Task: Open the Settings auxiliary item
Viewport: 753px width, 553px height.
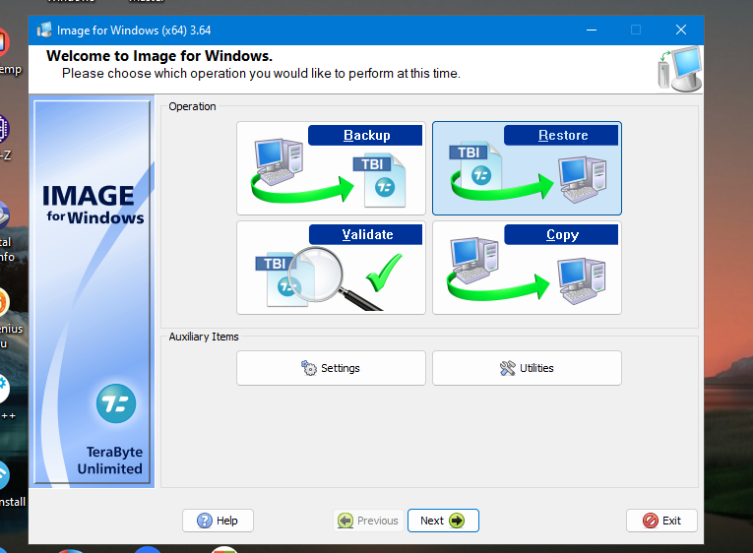Action: [331, 368]
